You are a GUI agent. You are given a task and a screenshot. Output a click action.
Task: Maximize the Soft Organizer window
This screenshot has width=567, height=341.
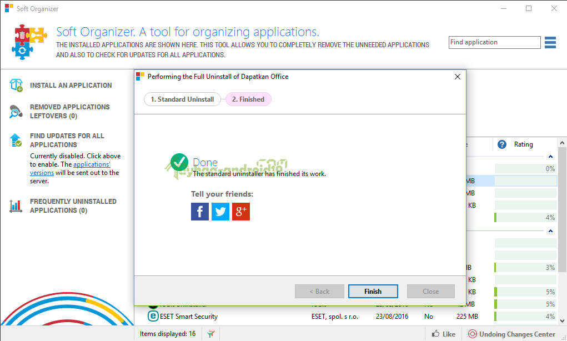pos(529,8)
